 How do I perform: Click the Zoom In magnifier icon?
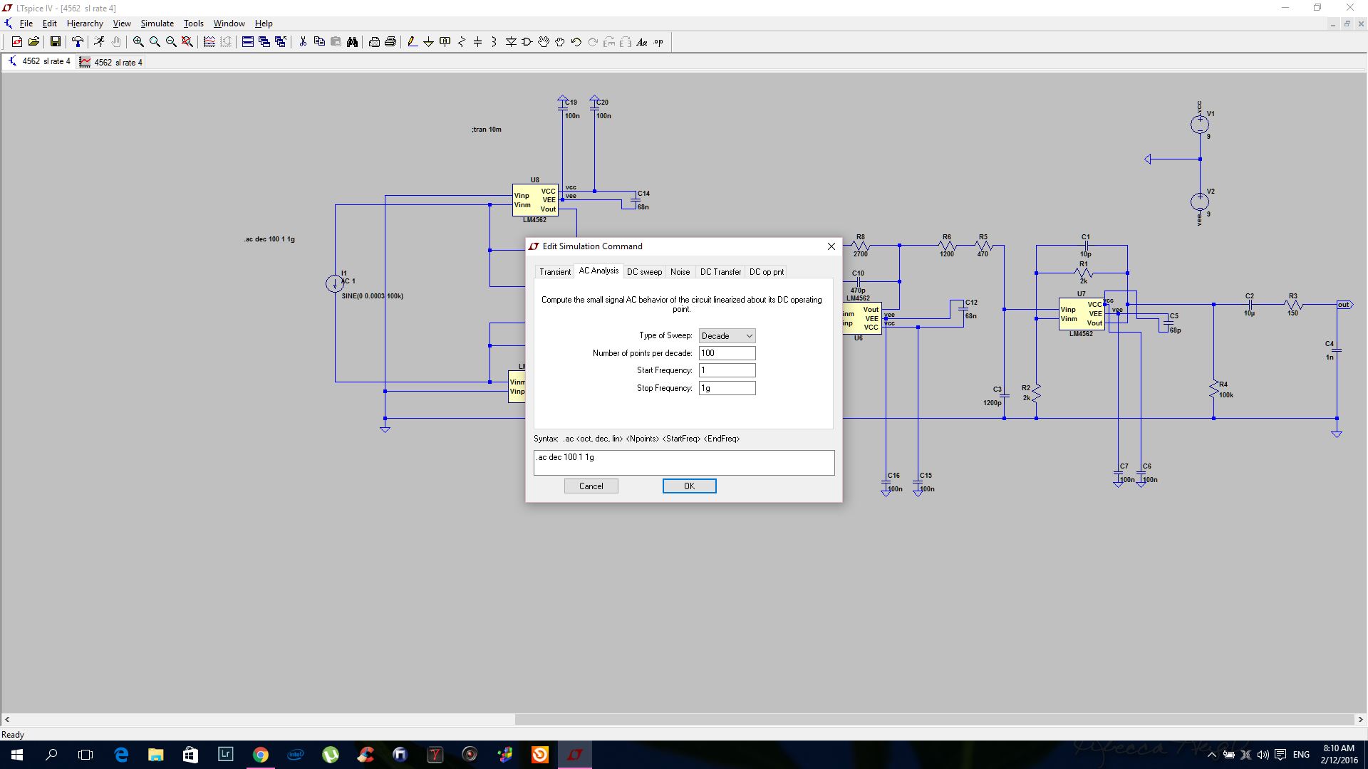tap(138, 42)
